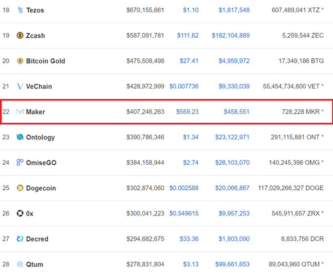Click Bitcoin Gold price $27.41
This screenshot has width=333, height=277.
coord(189,61)
